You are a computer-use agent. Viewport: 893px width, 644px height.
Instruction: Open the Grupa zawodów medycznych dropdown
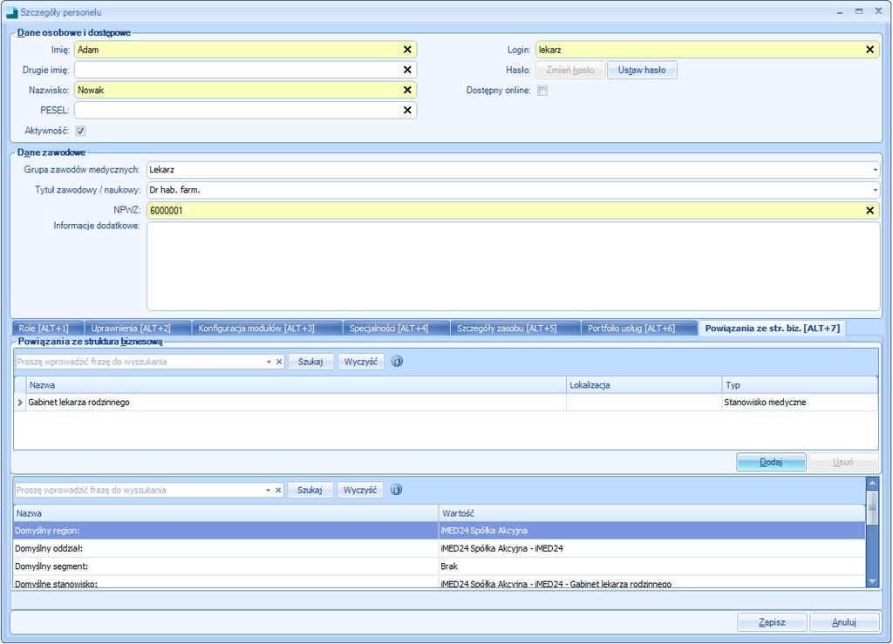(875, 170)
